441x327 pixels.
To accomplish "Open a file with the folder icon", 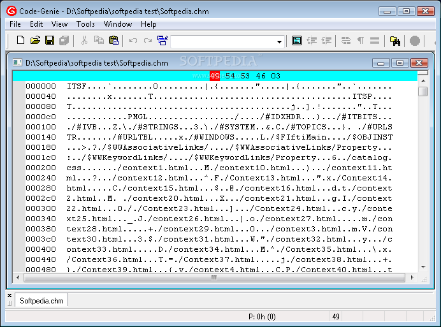I will (35, 41).
